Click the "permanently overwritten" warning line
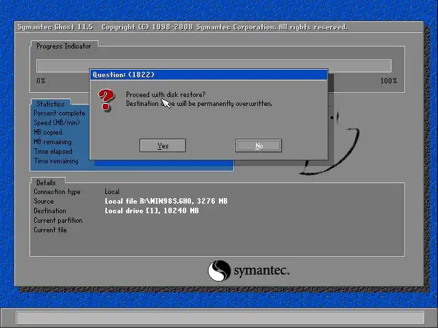 point(199,103)
